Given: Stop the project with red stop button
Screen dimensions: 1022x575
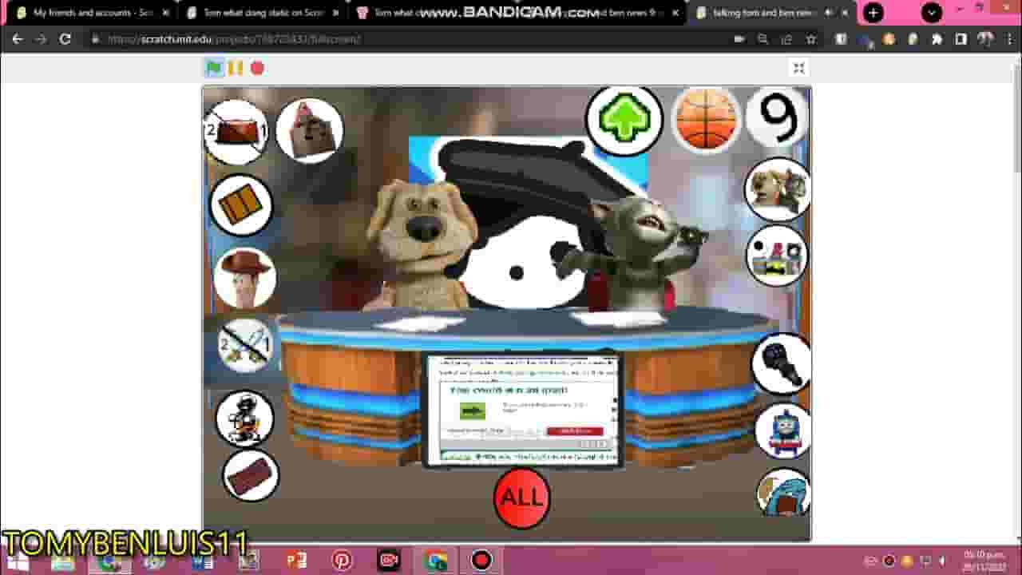Looking at the screenshot, I should coord(257,69).
